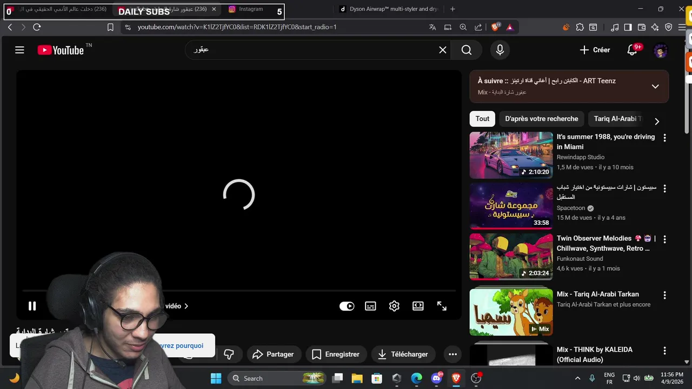Open more actions ellipsis under video

tap(453, 354)
